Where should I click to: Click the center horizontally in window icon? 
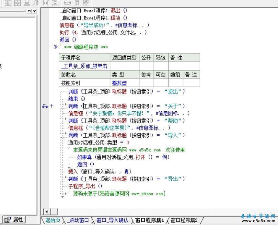(x=8, y=3)
